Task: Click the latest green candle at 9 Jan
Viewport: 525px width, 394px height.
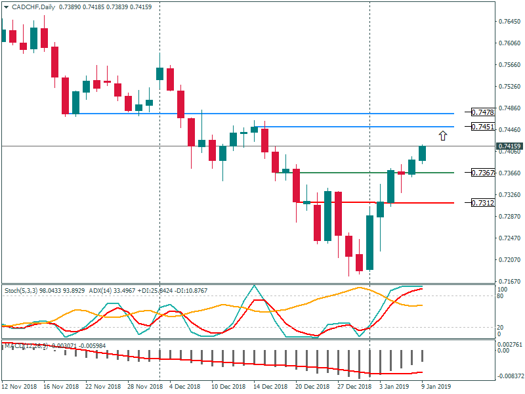Action: pyautogui.click(x=422, y=154)
